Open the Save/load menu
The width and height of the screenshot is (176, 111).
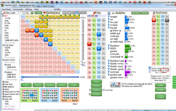pos(6,9)
